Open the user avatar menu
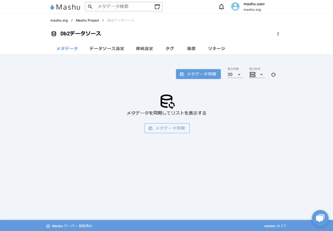Viewport: 333px width, 231px height. click(x=235, y=7)
